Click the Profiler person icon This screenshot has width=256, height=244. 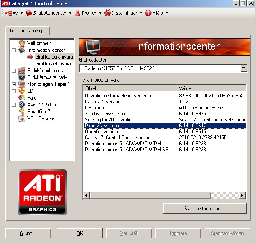pos(78,13)
